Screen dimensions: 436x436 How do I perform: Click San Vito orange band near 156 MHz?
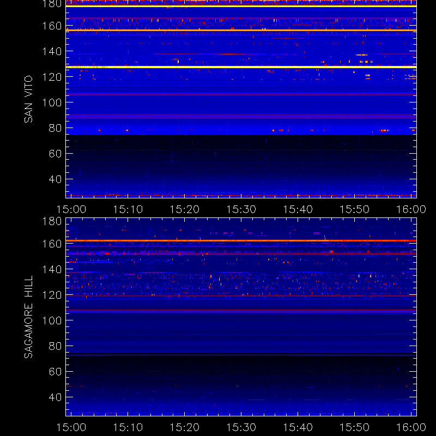pyautogui.click(x=241, y=31)
